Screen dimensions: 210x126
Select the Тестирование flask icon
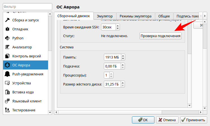[x=7, y=110]
